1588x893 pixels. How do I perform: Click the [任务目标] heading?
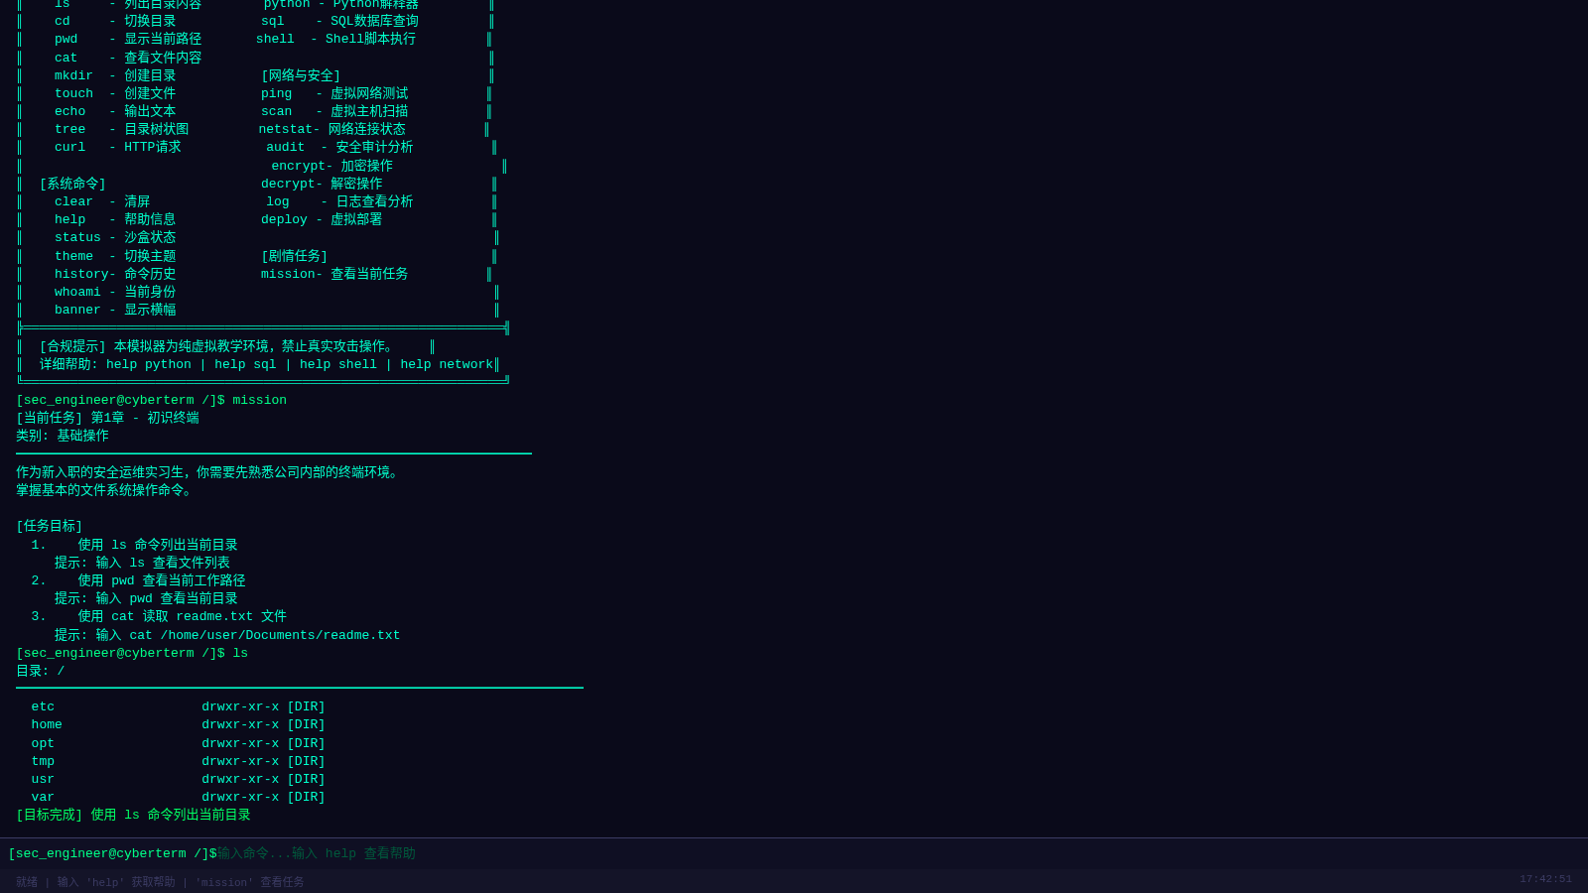click(50, 527)
